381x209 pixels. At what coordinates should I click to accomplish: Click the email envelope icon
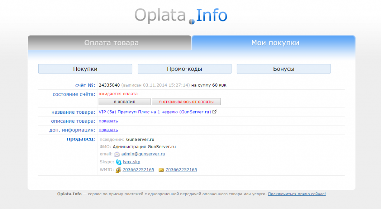point(117,154)
